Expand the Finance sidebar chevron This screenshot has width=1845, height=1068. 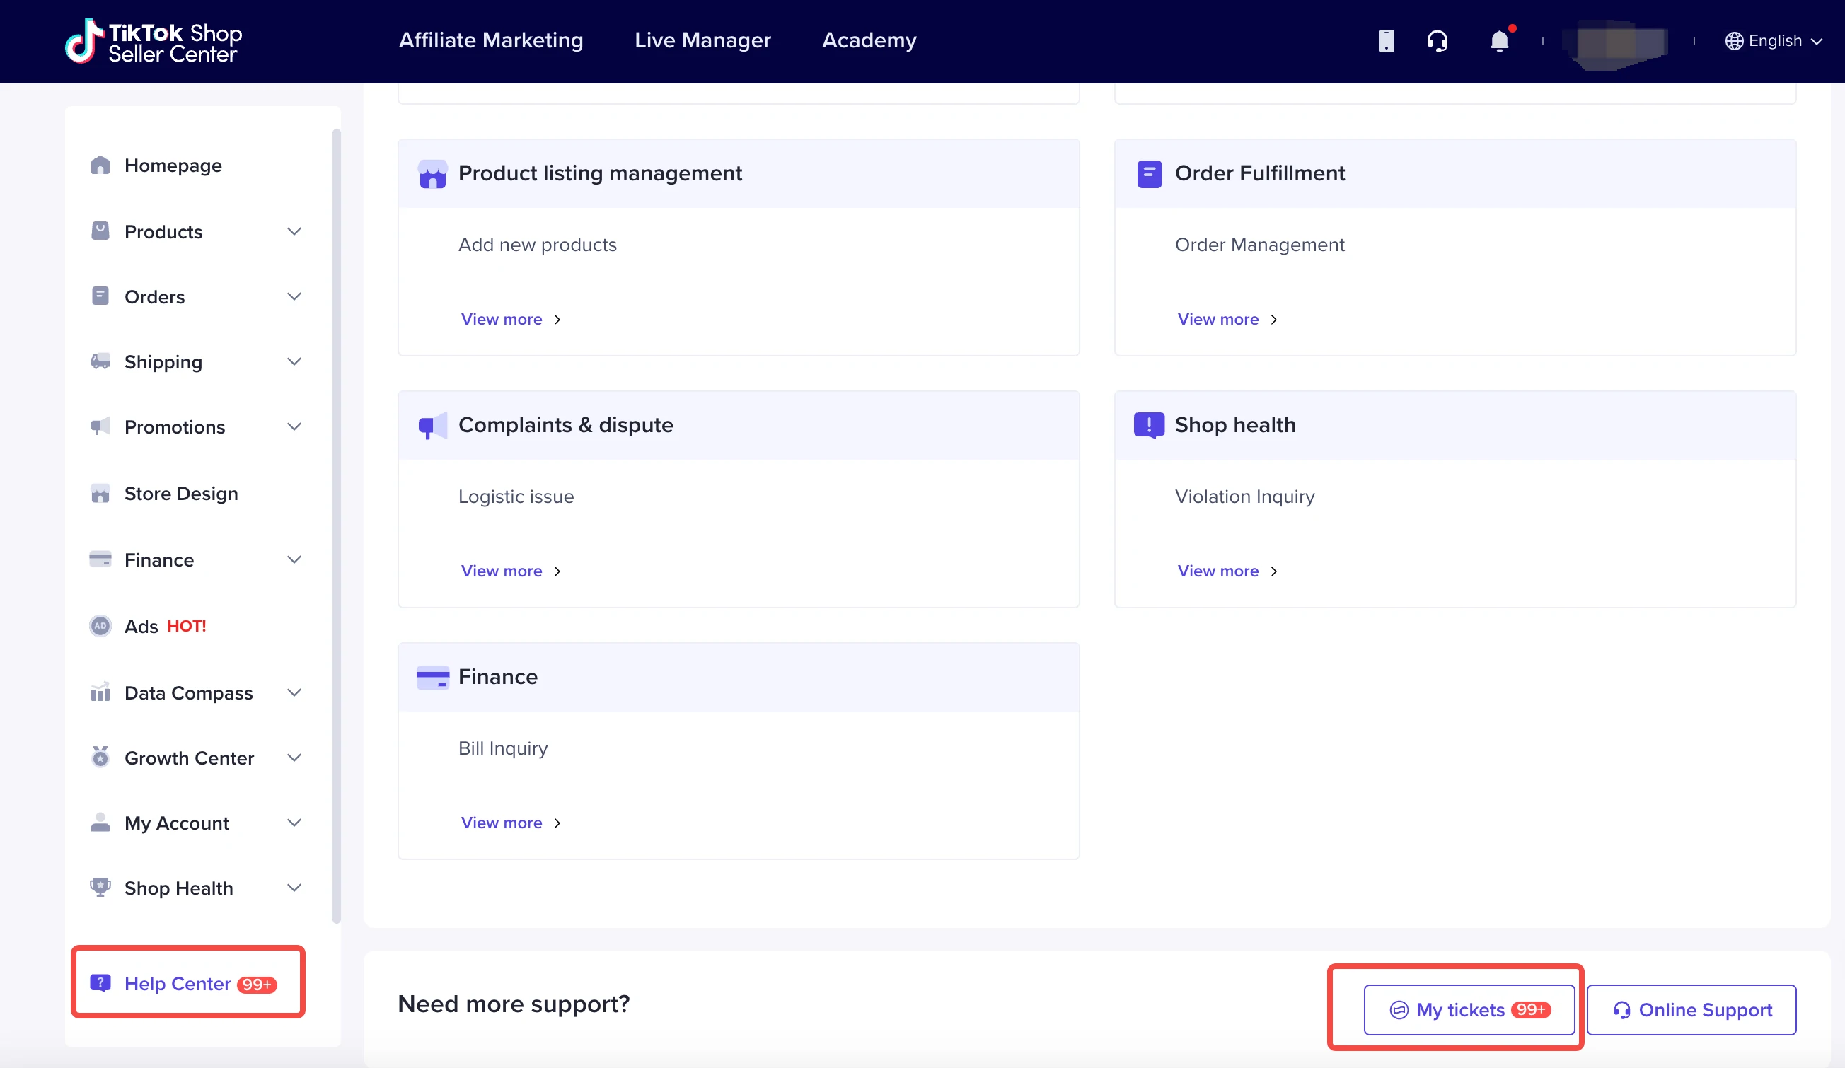pyautogui.click(x=294, y=560)
